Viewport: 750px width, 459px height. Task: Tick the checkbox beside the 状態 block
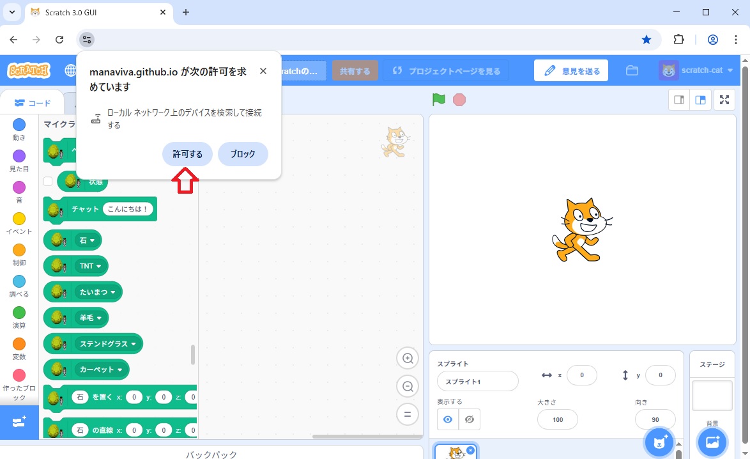click(48, 182)
